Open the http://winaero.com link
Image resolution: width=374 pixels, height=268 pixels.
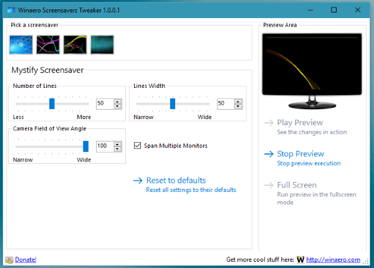point(333,259)
